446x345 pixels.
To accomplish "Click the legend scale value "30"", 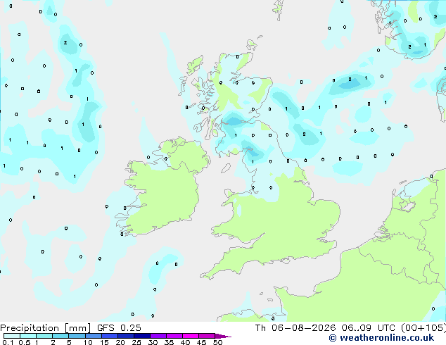I will pyautogui.click(x=153, y=342).
